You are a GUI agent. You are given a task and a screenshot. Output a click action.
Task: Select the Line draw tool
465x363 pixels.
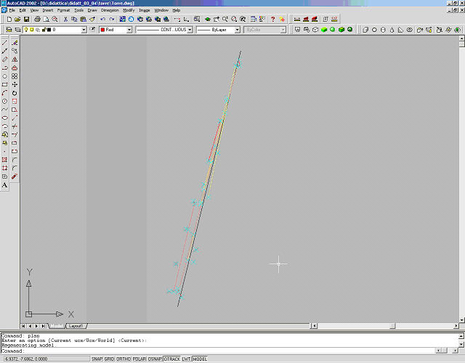5,43
